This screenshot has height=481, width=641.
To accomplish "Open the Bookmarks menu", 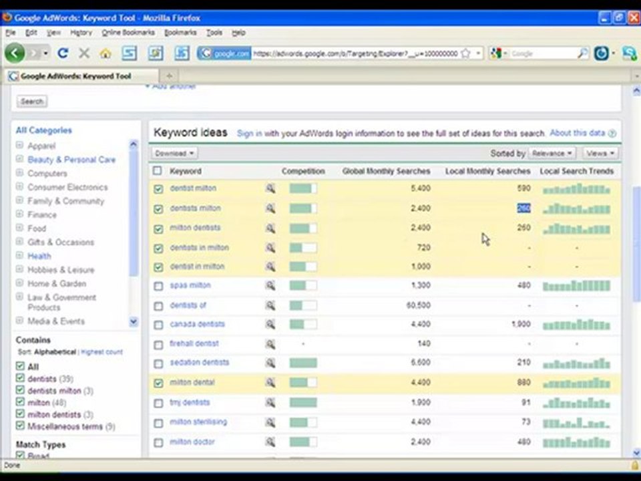I will point(180,33).
